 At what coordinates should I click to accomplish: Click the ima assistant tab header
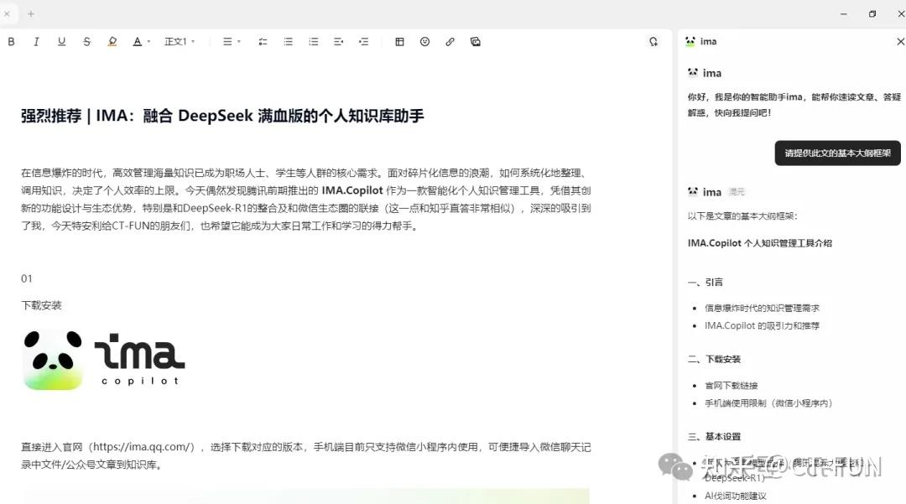point(701,41)
